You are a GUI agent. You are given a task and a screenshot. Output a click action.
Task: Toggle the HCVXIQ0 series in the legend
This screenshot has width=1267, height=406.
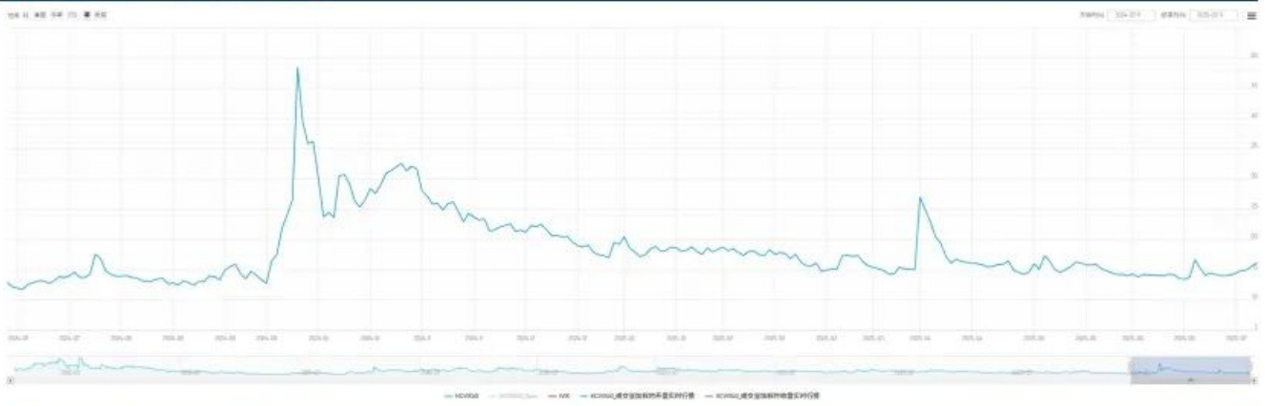[x=462, y=395]
